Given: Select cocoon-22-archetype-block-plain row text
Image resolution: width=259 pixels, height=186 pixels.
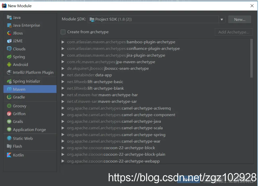Looking at the screenshot, I should 116,154.
